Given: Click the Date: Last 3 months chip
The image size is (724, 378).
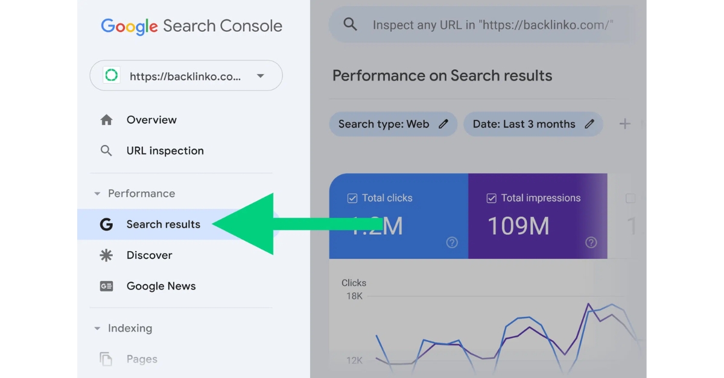Looking at the screenshot, I should [533, 124].
